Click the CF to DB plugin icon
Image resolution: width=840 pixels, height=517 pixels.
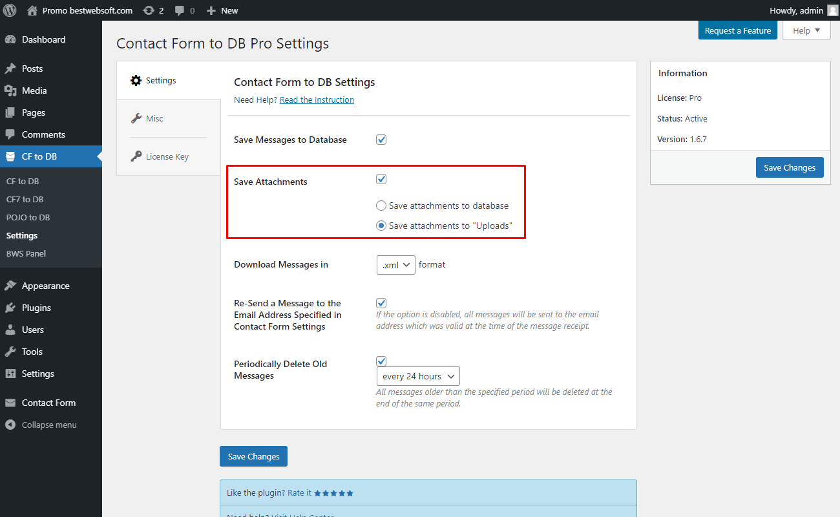(x=10, y=156)
